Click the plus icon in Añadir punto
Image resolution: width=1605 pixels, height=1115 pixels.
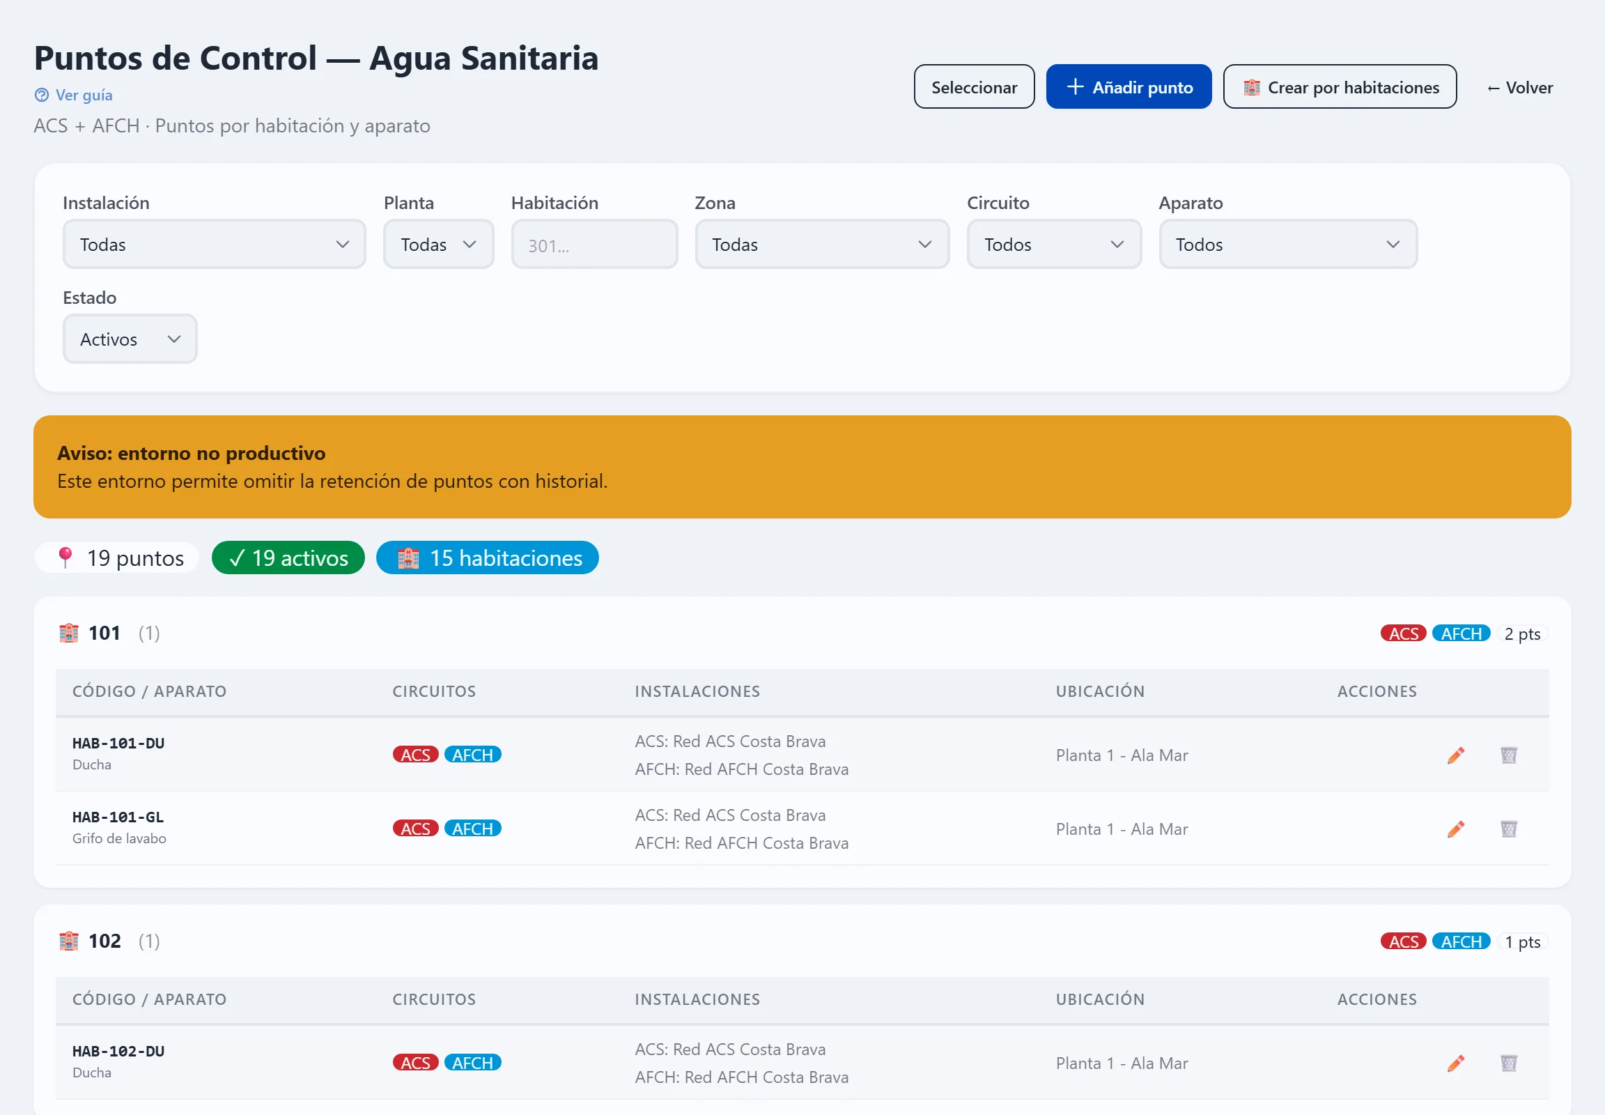click(1075, 86)
